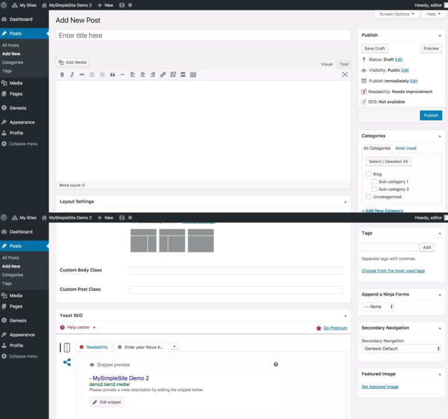Image resolution: width=448 pixels, height=419 pixels.
Task: Click the Enter title here field
Action: (203, 36)
